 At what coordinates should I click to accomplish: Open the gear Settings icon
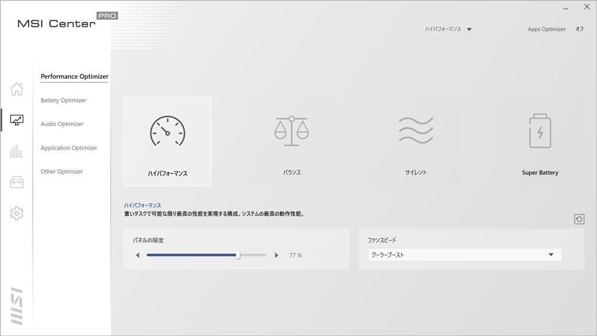click(17, 213)
